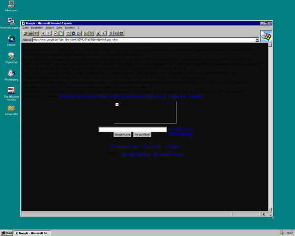Click the Google Internet Explorer taskbar button
This screenshot has height=236, width=295.
[32, 233]
